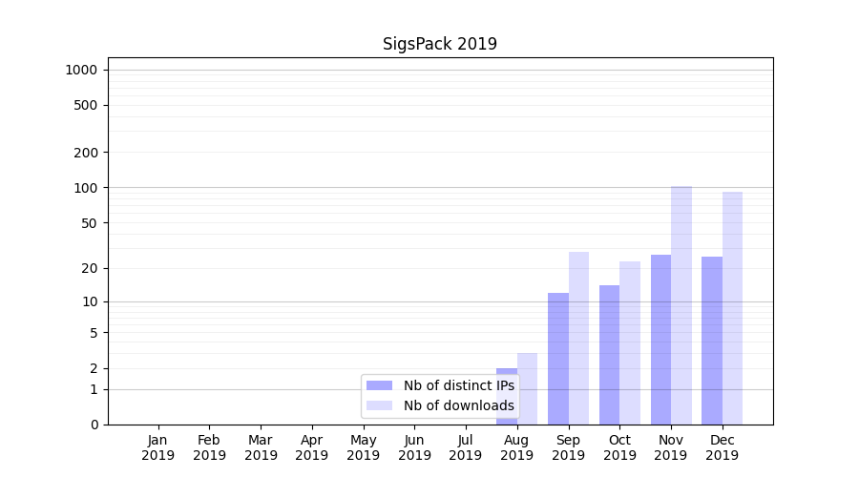Pick the Oct 2019 downloads bar
The height and width of the screenshot is (477, 859).
pyautogui.click(x=630, y=342)
